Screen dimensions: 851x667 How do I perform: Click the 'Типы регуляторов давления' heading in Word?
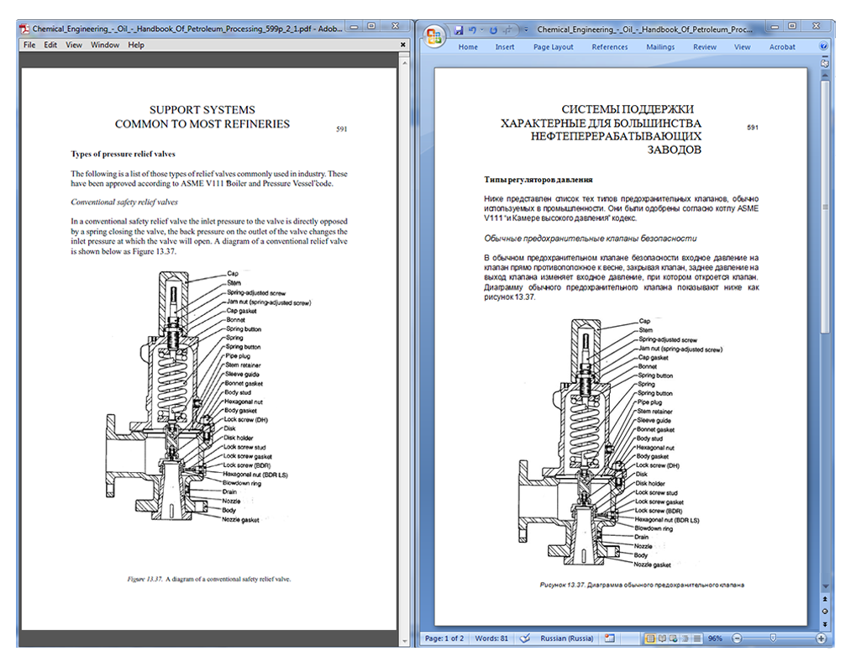click(538, 180)
